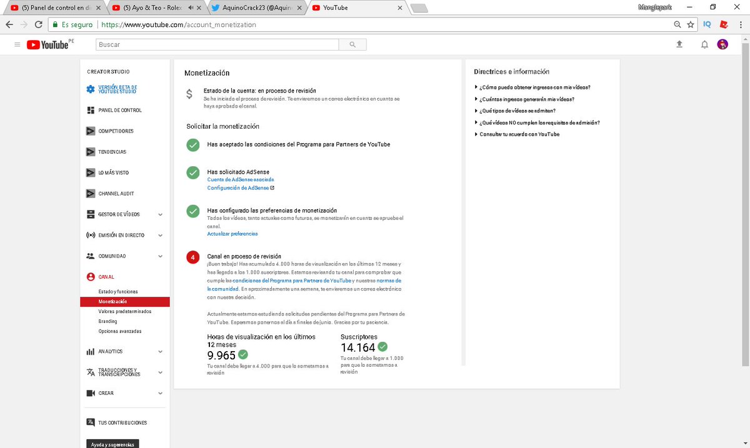Click Actualizar preferencias link
The width and height of the screenshot is (750, 448).
tap(232, 234)
